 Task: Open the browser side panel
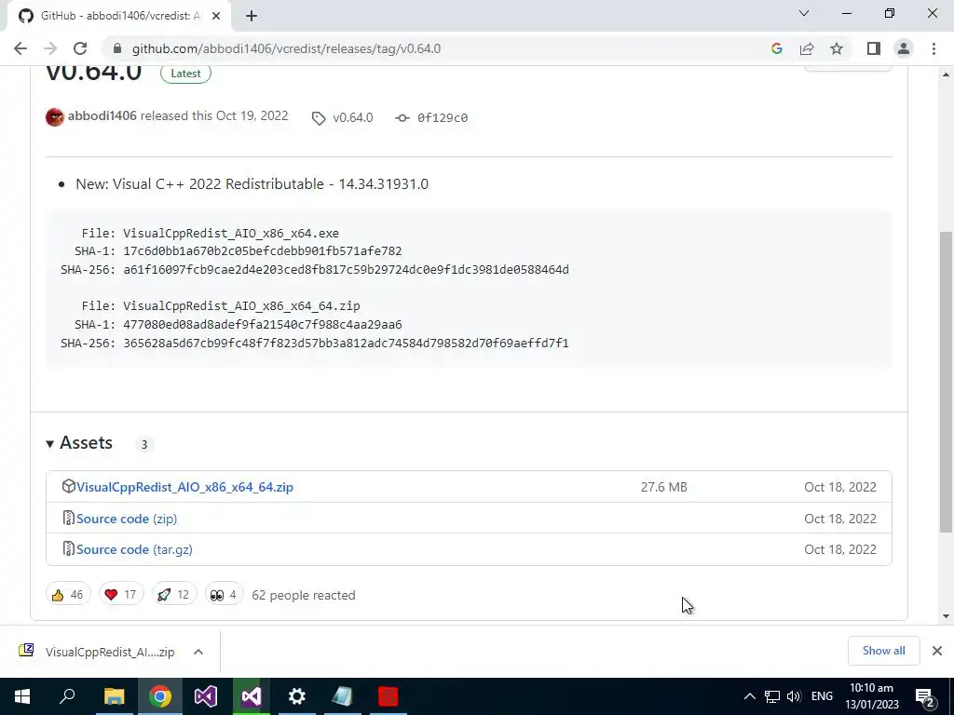(874, 48)
